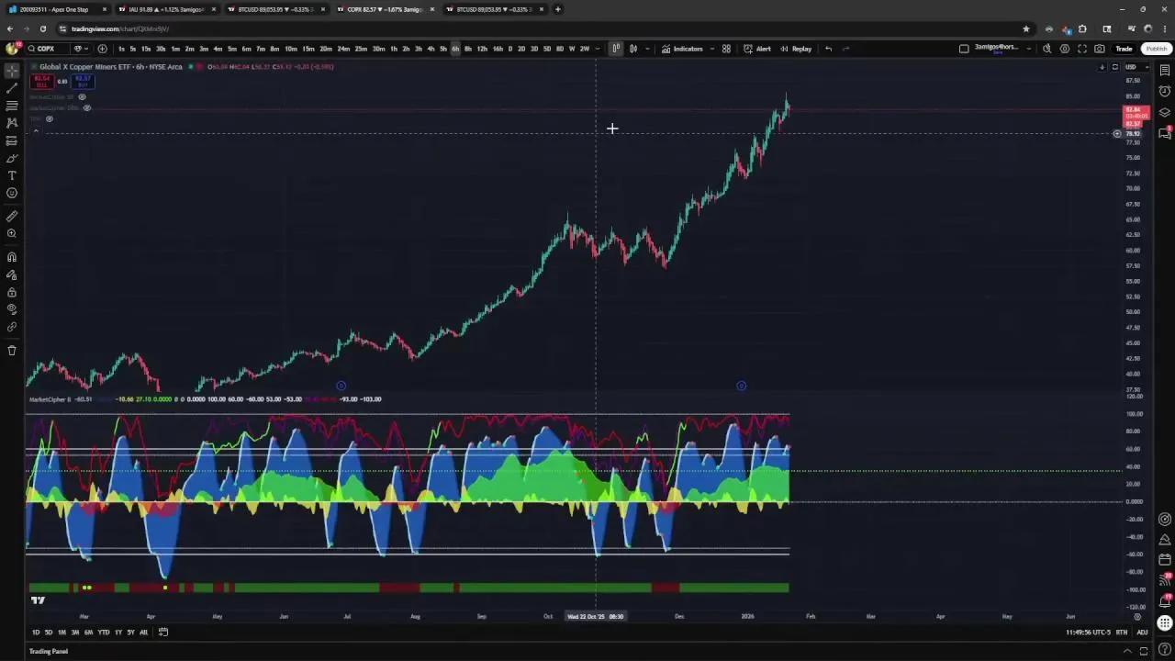Toggle magnet mode for drawings
The height and width of the screenshot is (661, 1175).
point(12,257)
